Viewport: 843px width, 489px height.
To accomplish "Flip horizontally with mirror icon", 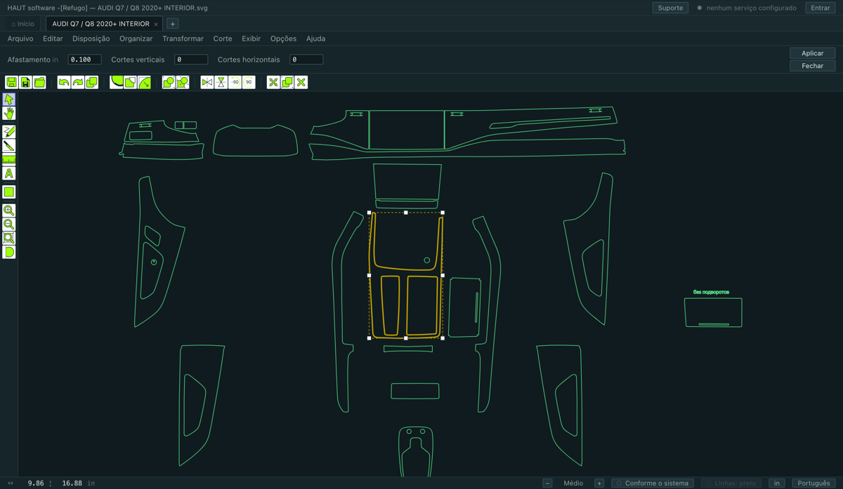I will pos(207,83).
